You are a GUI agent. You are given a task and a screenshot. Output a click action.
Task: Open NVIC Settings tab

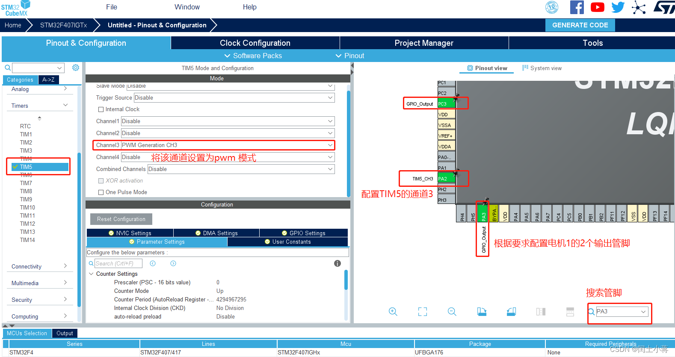tap(130, 233)
